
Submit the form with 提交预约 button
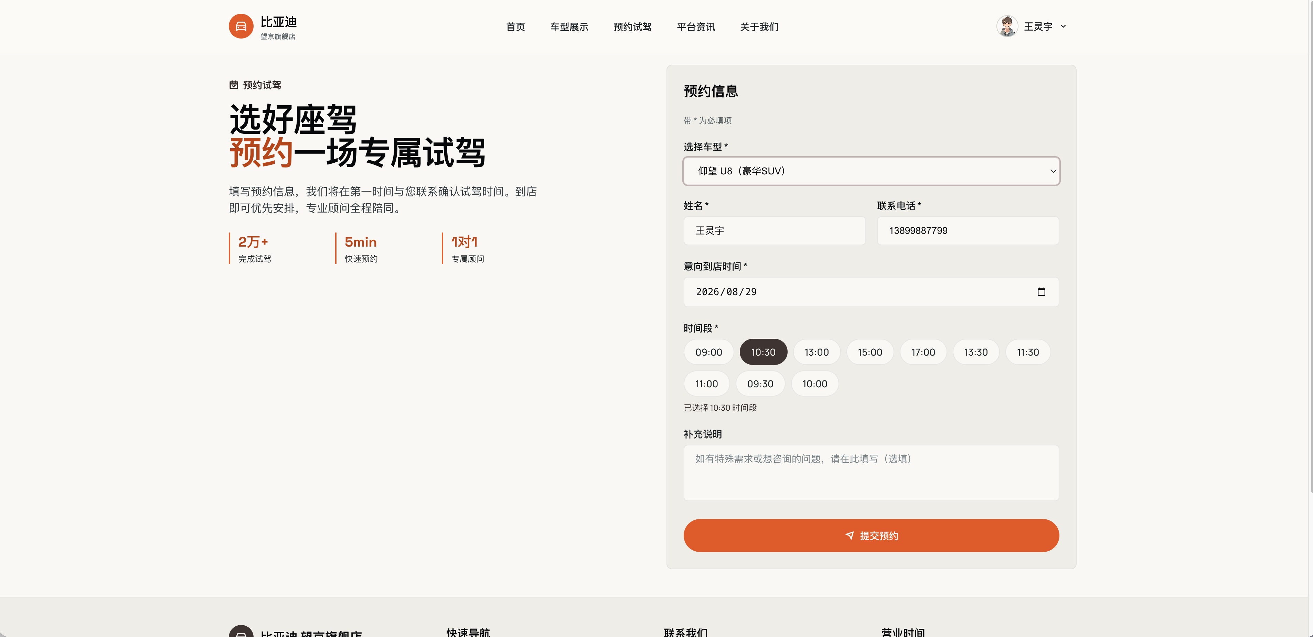coord(871,536)
